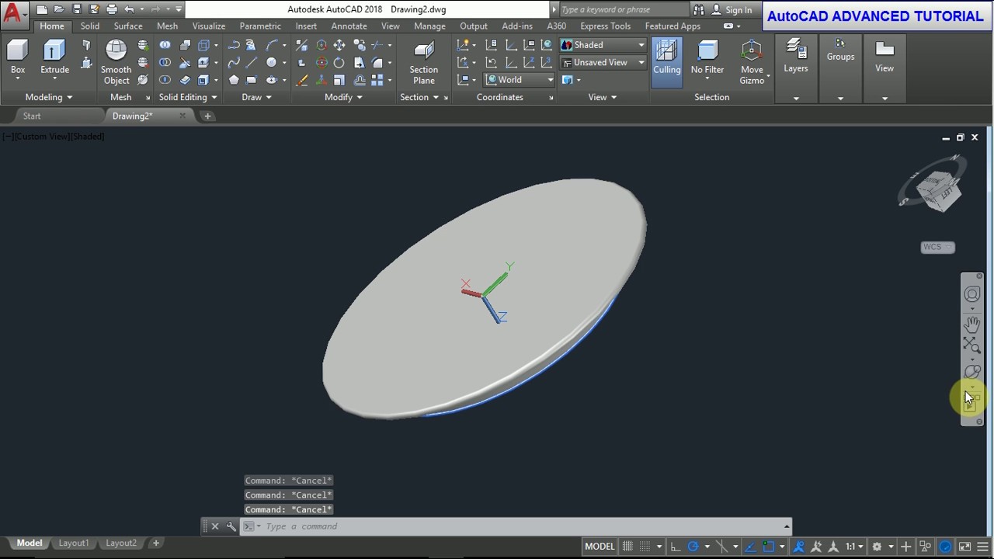
Task: Add a new drawing tab with plus
Action: pyautogui.click(x=207, y=116)
